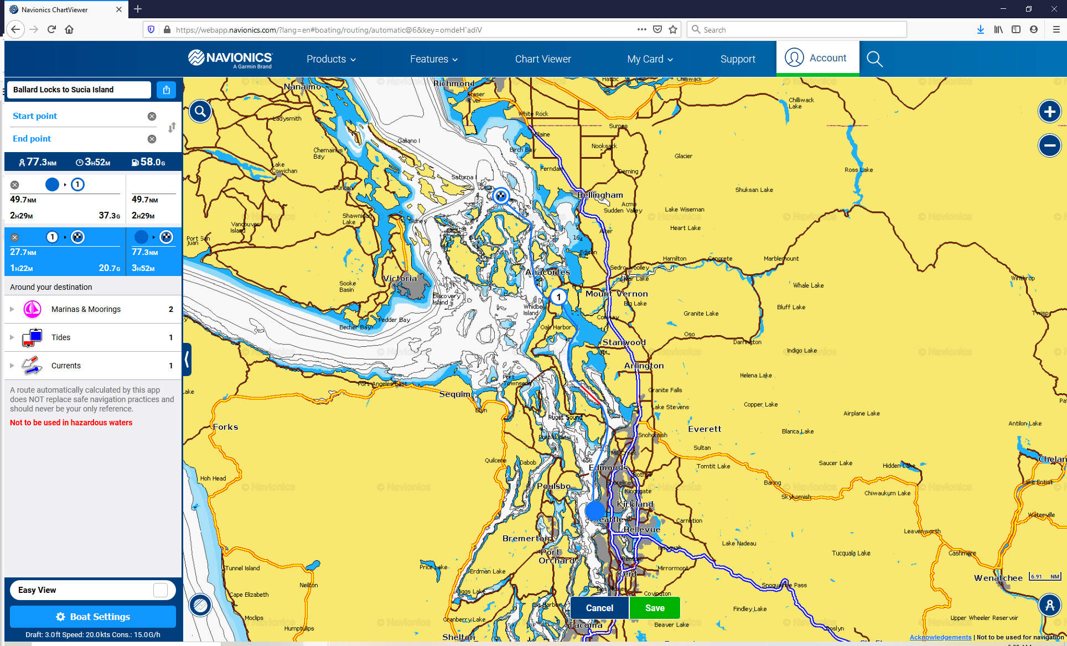Screen dimensions: 1067x646
Task: Open the Features dropdown menu
Action: point(434,59)
